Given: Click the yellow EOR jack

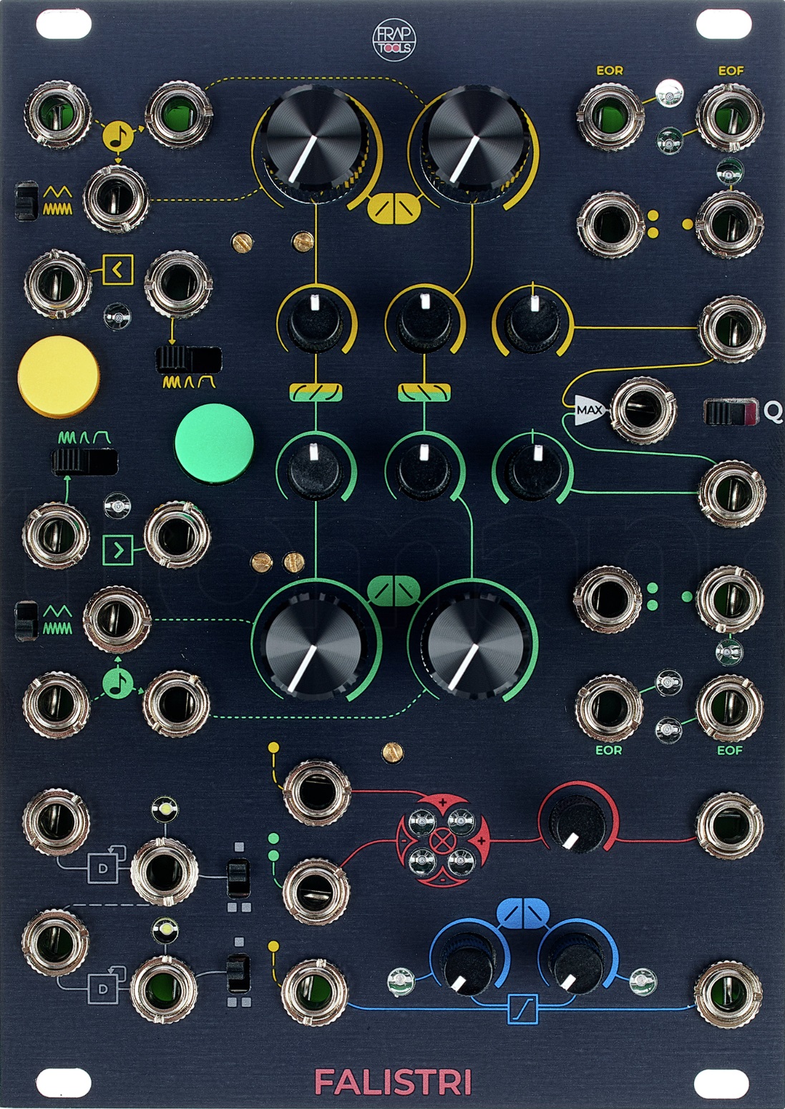Looking at the screenshot, I should click(x=610, y=115).
